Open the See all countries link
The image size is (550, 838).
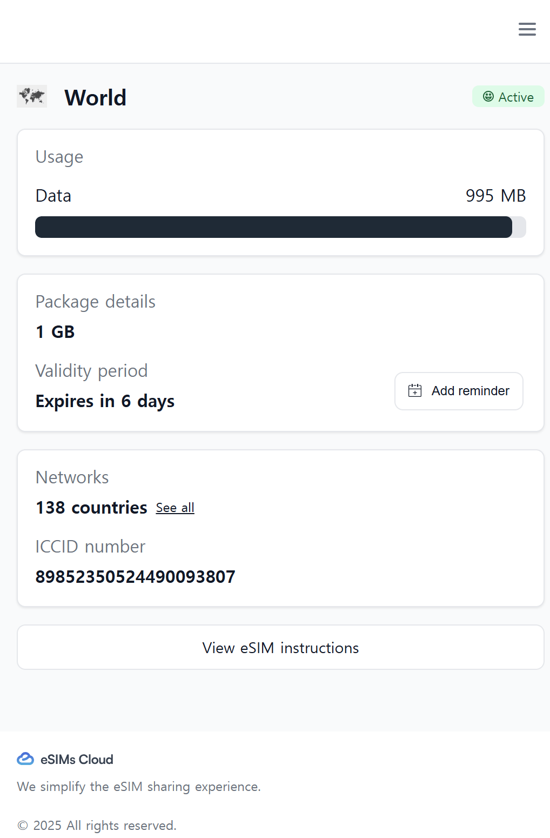tap(175, 508)
